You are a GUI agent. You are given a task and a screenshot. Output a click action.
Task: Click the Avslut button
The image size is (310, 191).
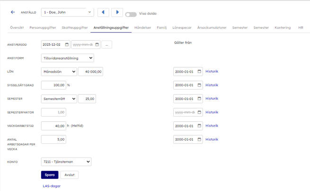coord(70,175)
